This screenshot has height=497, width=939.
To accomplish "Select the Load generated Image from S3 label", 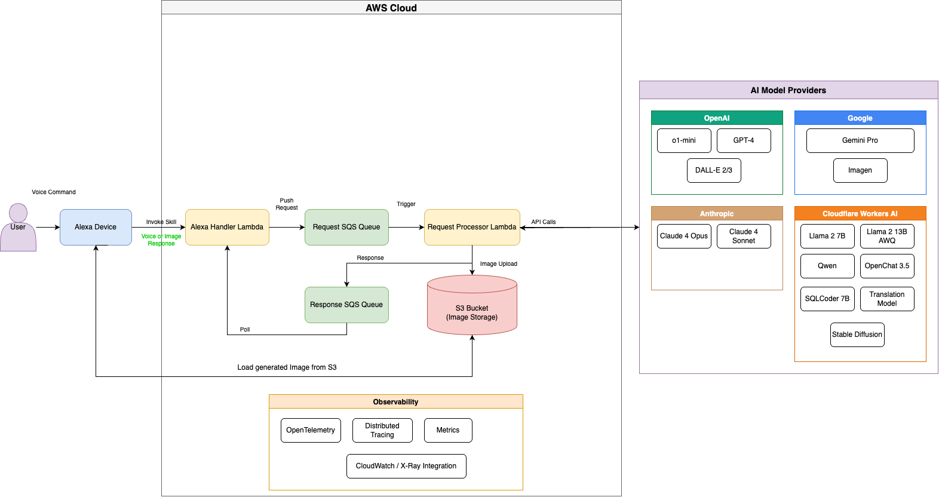I will click(287, 367).
